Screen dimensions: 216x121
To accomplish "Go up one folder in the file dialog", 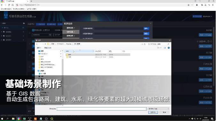I will pyautogui.click(x=45, y=44).
